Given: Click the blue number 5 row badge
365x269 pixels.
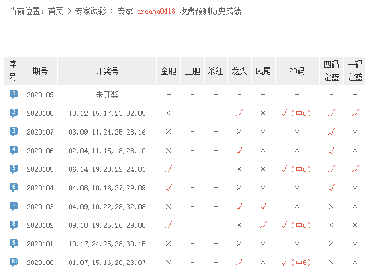Looking at the screenshot, I should (x=14, y=169).
